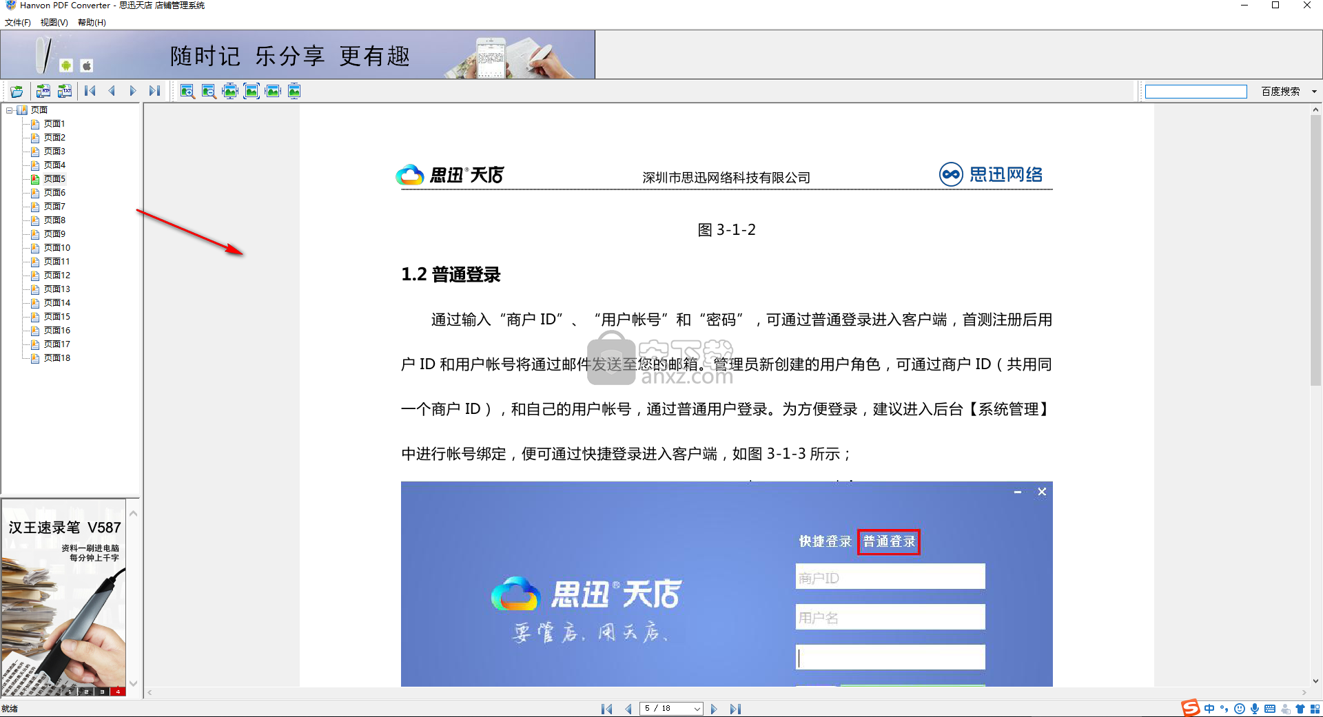Viewport: 1323px width, 717px height.
Task: Select 页面4 in the page tree
Action: [54, 165]
